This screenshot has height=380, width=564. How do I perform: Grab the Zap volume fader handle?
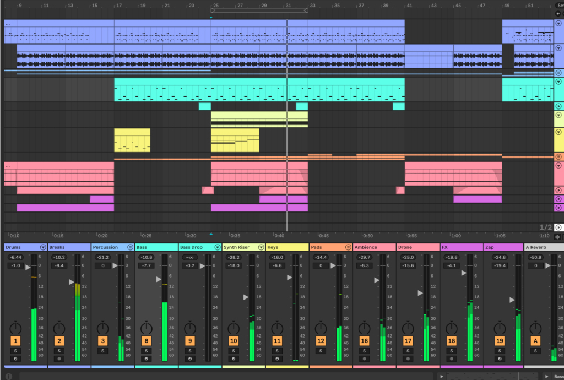click(512, 300)
